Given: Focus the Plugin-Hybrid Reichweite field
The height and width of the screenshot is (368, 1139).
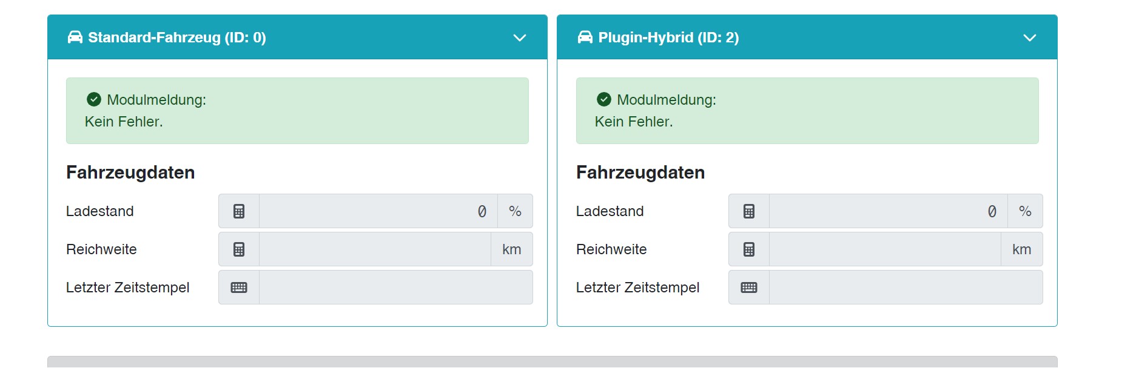Looking at the screenshot, I should (885, 249).
